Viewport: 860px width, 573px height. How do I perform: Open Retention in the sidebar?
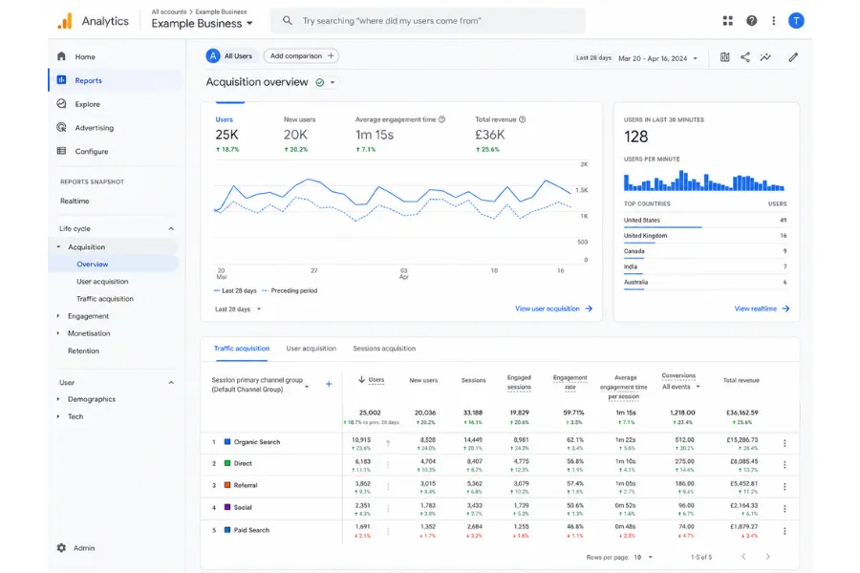[x=83, y=350]
